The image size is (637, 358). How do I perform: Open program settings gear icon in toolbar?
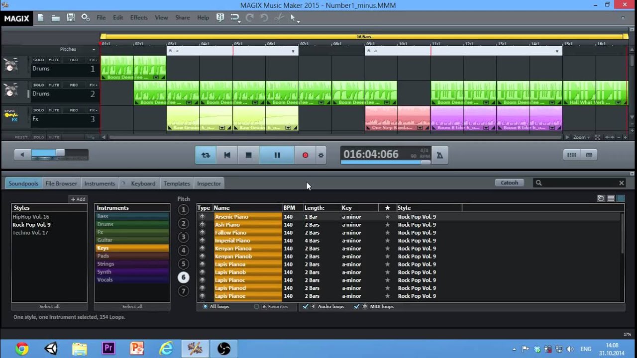point(85,18)
